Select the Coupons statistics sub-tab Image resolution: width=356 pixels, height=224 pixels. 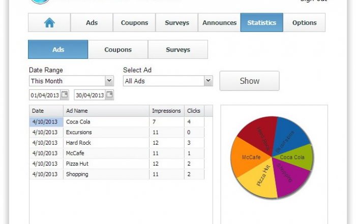[x=118, y=49]
